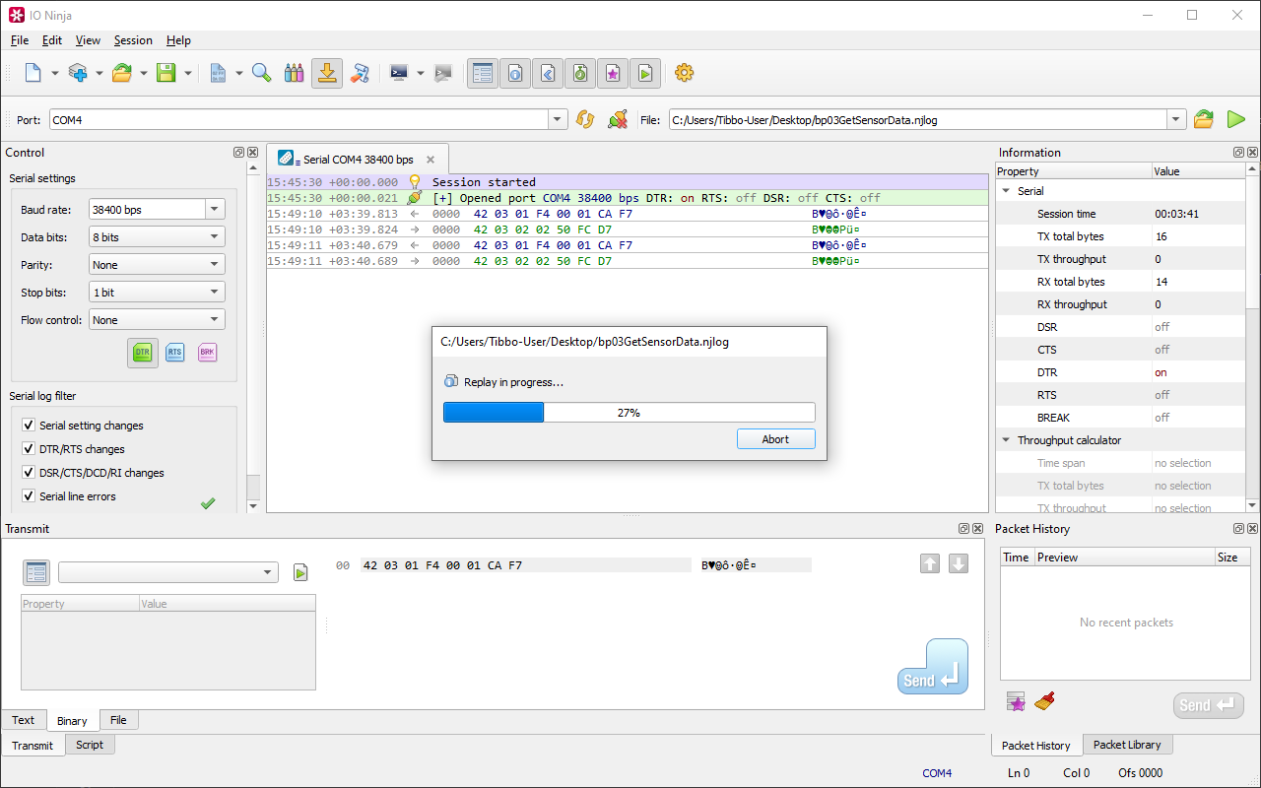The width and height of the screenshot is (1261, 788).
Task: Toggle the blue RTS line button
Action: click(x=174, y=352)
